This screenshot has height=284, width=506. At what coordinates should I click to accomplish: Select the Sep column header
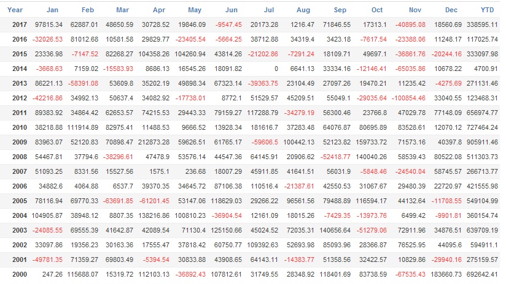pyautogui.click(x=340, y=10)
